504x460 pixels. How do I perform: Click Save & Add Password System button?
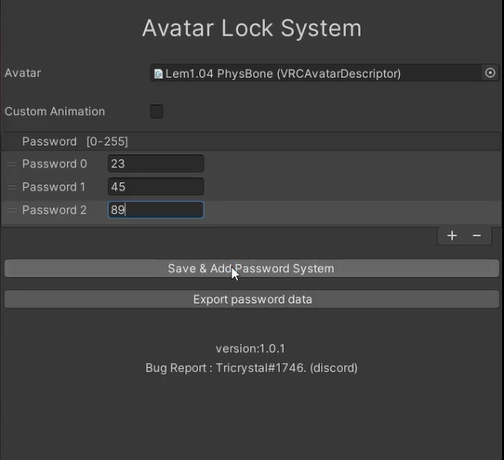tap(252, 269)
